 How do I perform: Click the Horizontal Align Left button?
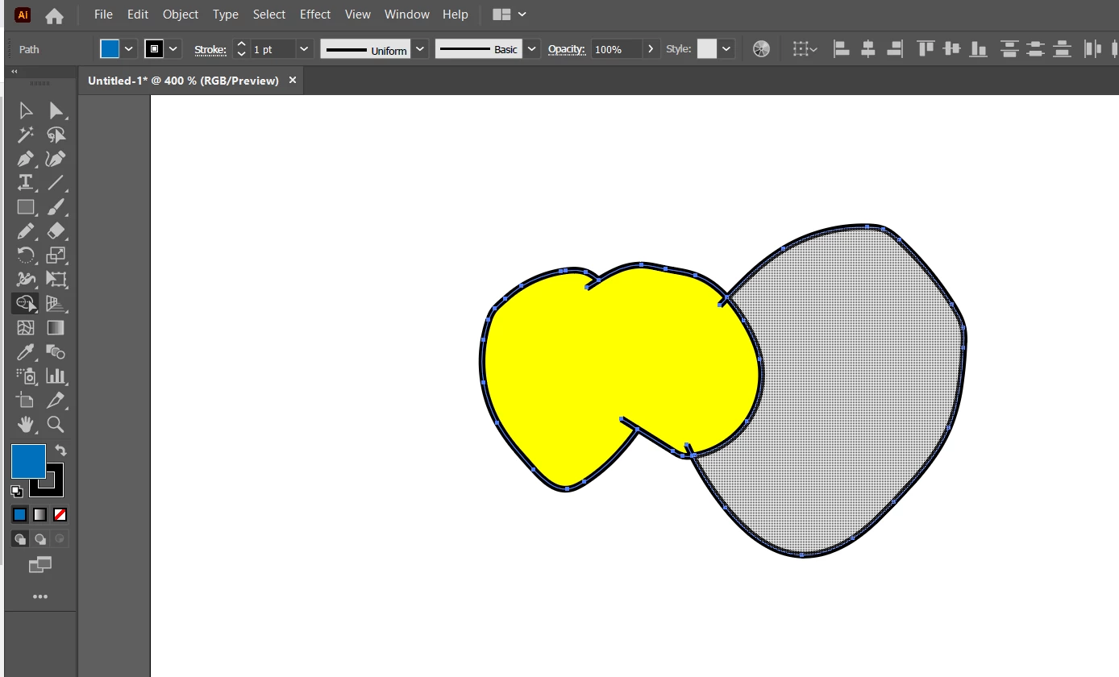click(842, 49)
